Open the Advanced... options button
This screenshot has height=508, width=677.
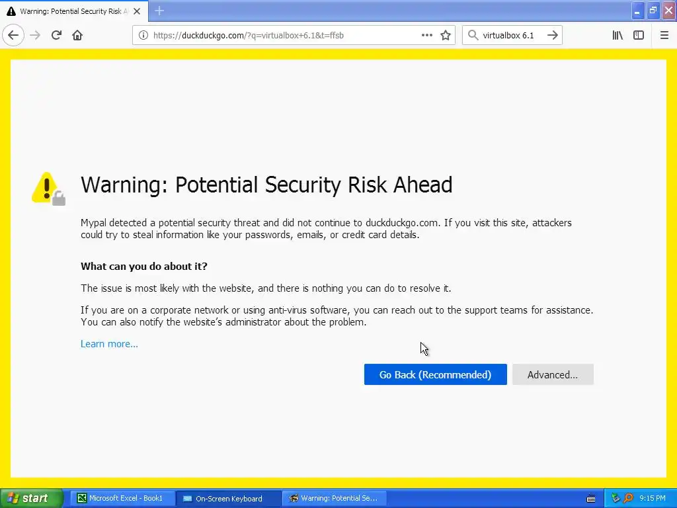tap(553, 374)
